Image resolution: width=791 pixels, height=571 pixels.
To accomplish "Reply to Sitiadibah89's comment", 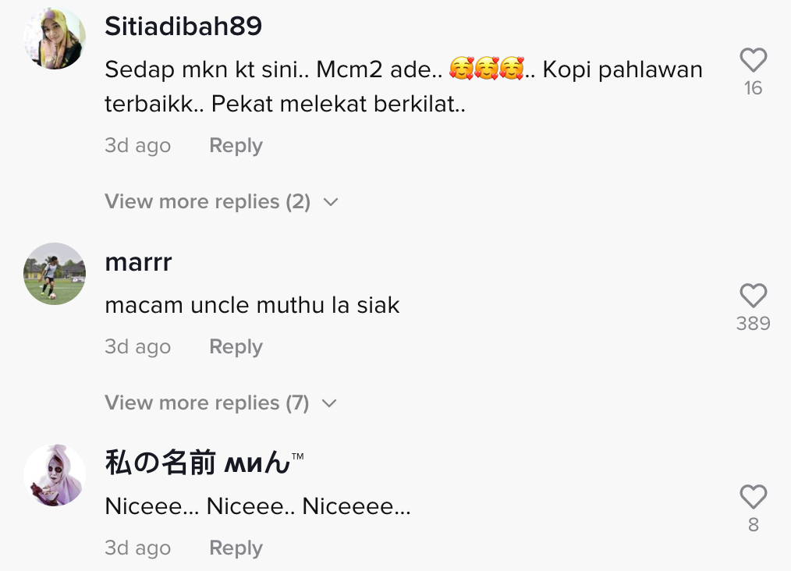I will tap(236, 146).
